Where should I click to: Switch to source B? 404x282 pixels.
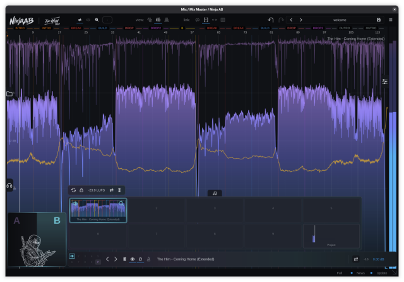[57, 221]
